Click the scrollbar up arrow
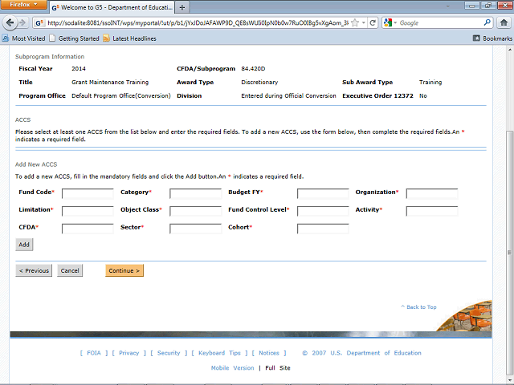This screenshot has height=385, width=514. coord(509,50)
